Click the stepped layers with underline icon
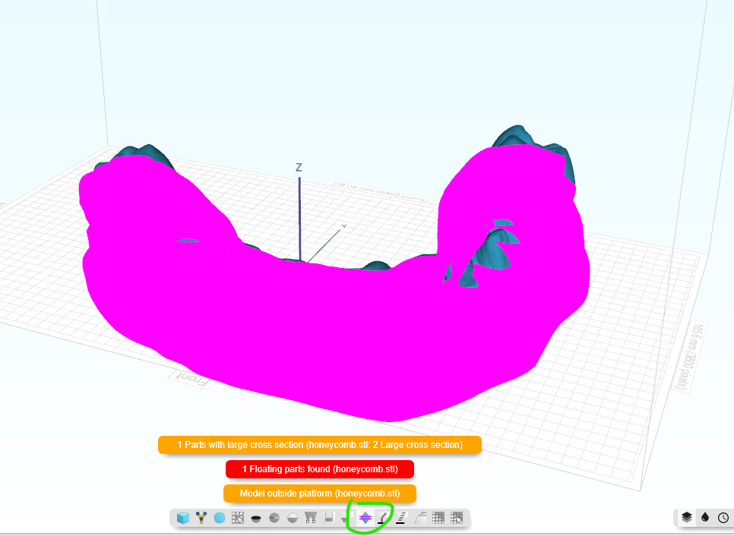This screenshot has width=734, height=536. coord(401,518)
